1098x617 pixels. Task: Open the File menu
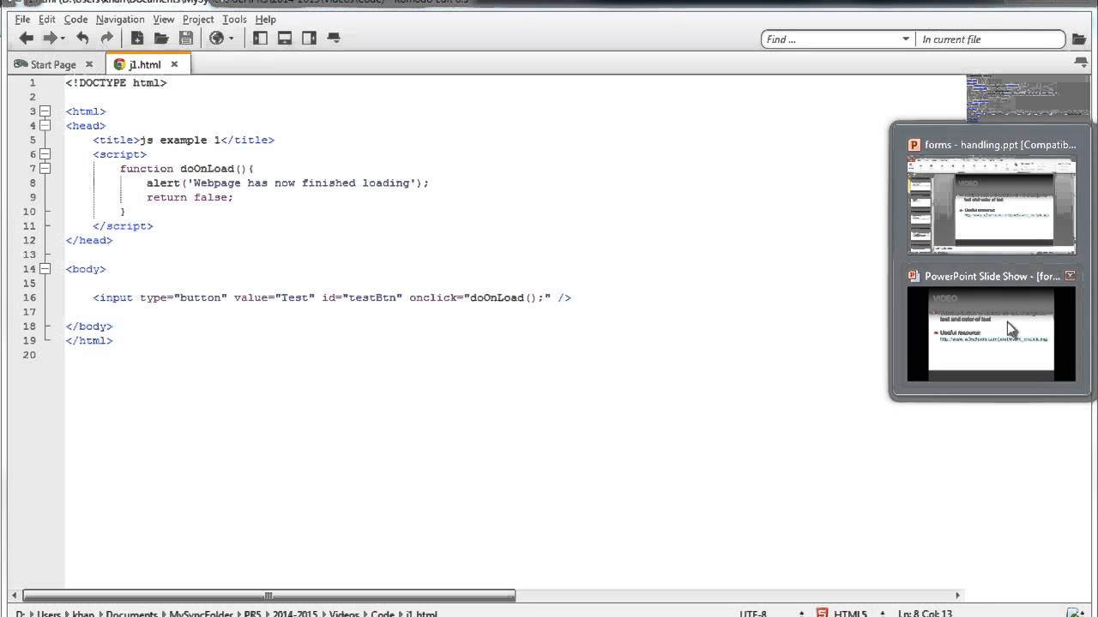pyautogui.click(x=23, y=19)
